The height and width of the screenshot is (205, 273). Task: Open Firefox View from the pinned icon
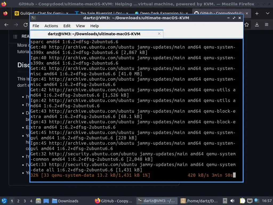[5, 13]
